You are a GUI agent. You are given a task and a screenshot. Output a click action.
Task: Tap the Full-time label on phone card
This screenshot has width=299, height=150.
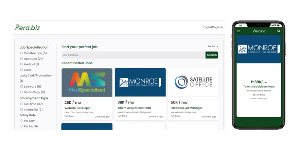259,95
